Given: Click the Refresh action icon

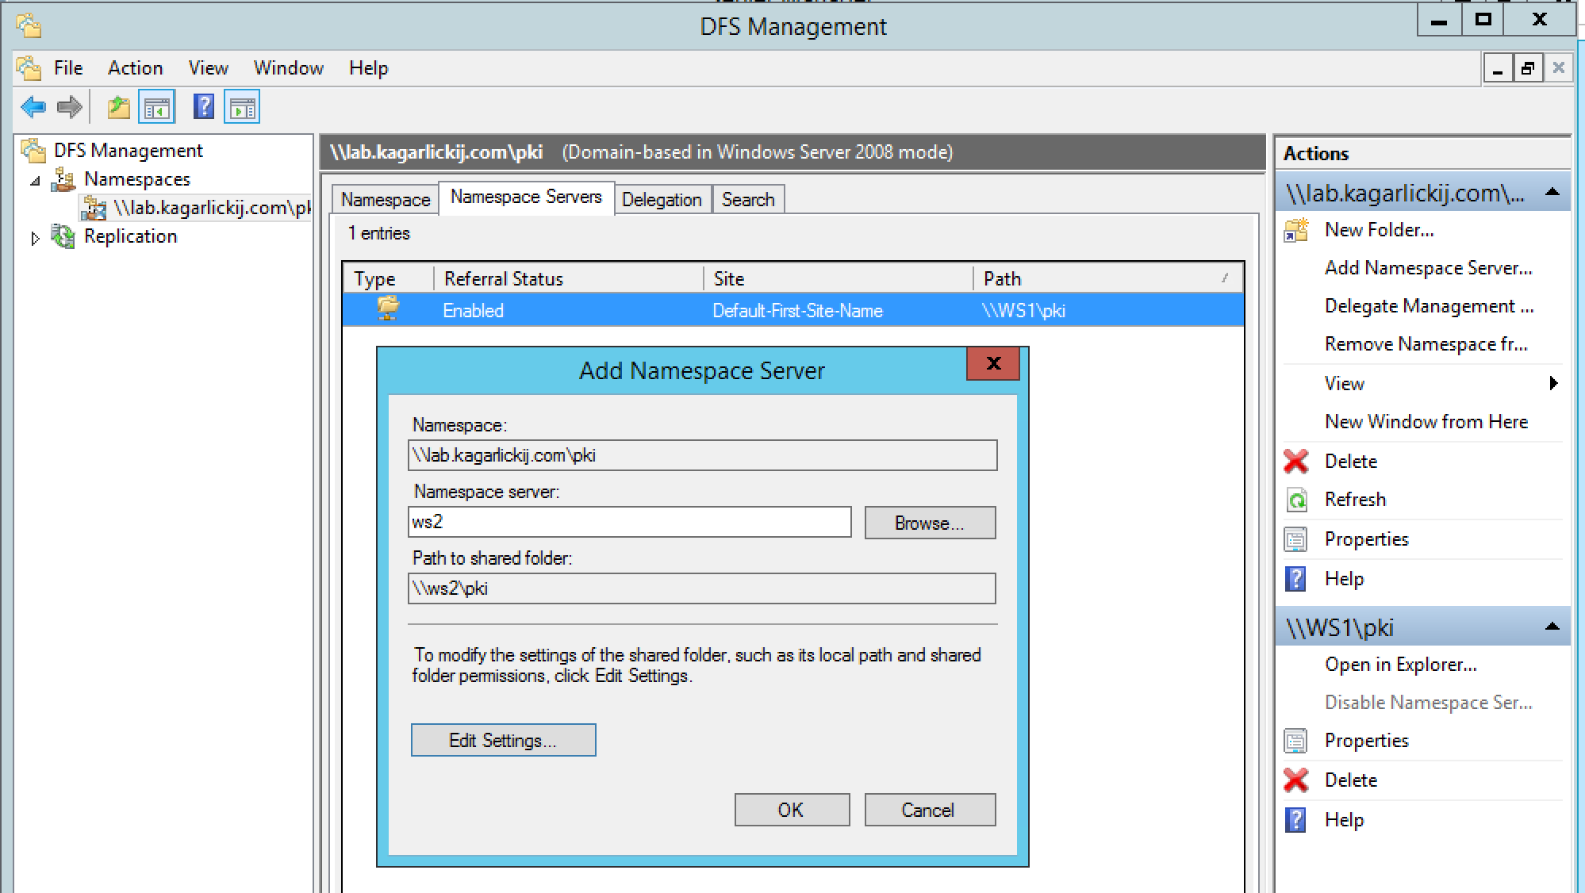Looking at the screenshot, I should click(x=1295, y=500).
